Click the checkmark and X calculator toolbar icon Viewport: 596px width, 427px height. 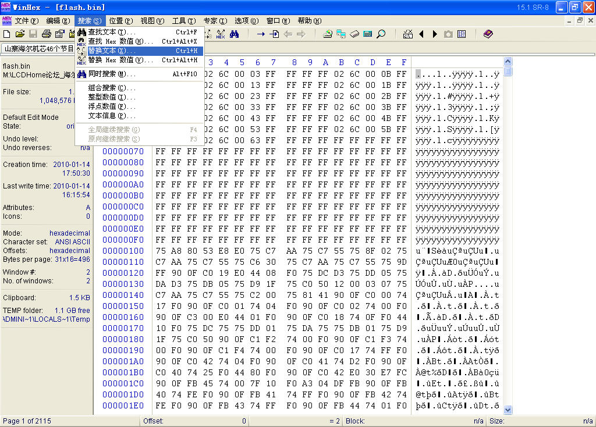point(408,34)
